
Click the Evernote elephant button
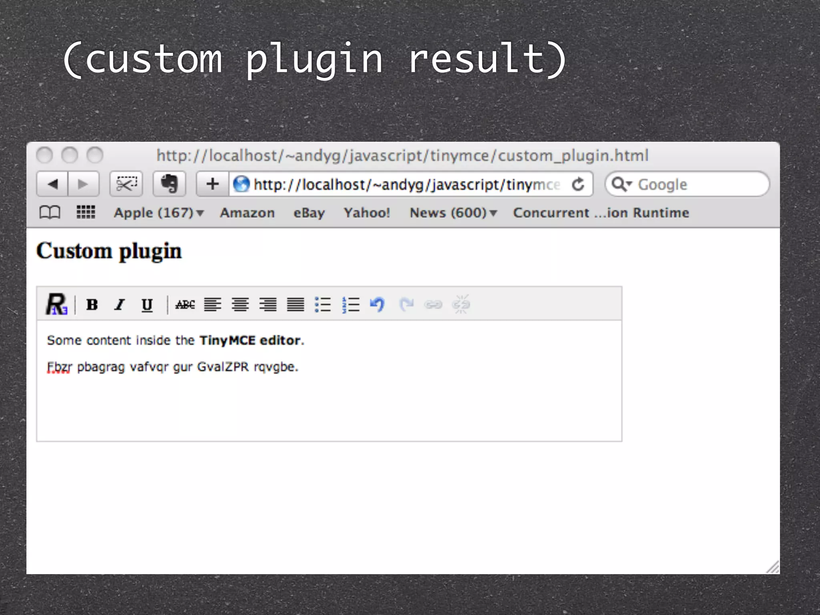click(x=169, y=184)
